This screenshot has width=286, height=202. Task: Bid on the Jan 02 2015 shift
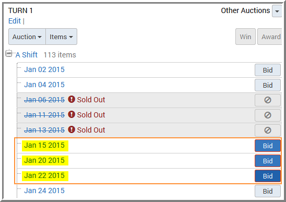pos(268,70)
